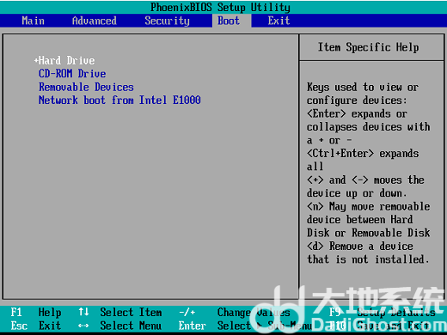Click '<d> Remove a device' help text

click(360, 247)
